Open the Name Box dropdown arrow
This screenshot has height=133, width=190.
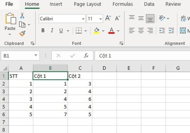click(36, 55)
